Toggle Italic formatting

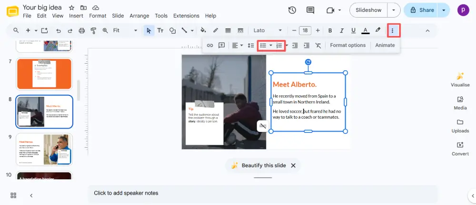click(x=342, y=30)
